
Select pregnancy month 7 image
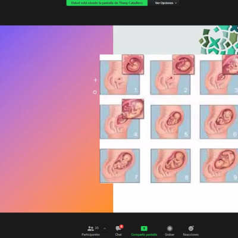click(120, 165)
